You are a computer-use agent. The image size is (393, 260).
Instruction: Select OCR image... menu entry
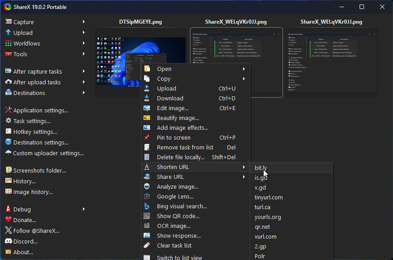(174, 226)
